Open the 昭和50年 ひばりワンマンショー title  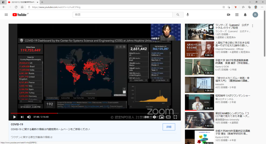pos(233,96)
